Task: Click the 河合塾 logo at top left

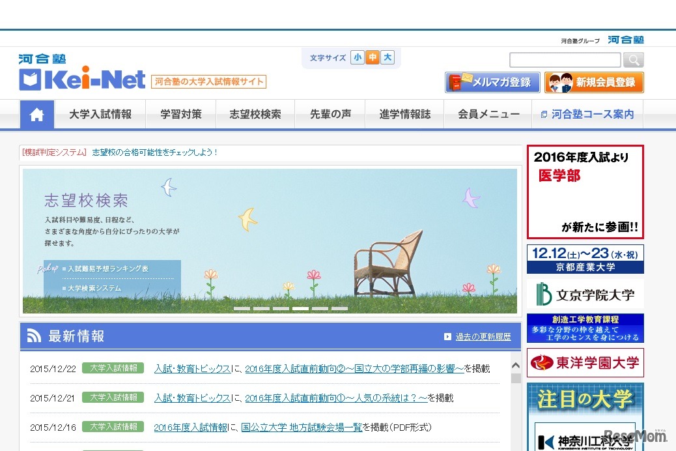Action: click(42, 59)
